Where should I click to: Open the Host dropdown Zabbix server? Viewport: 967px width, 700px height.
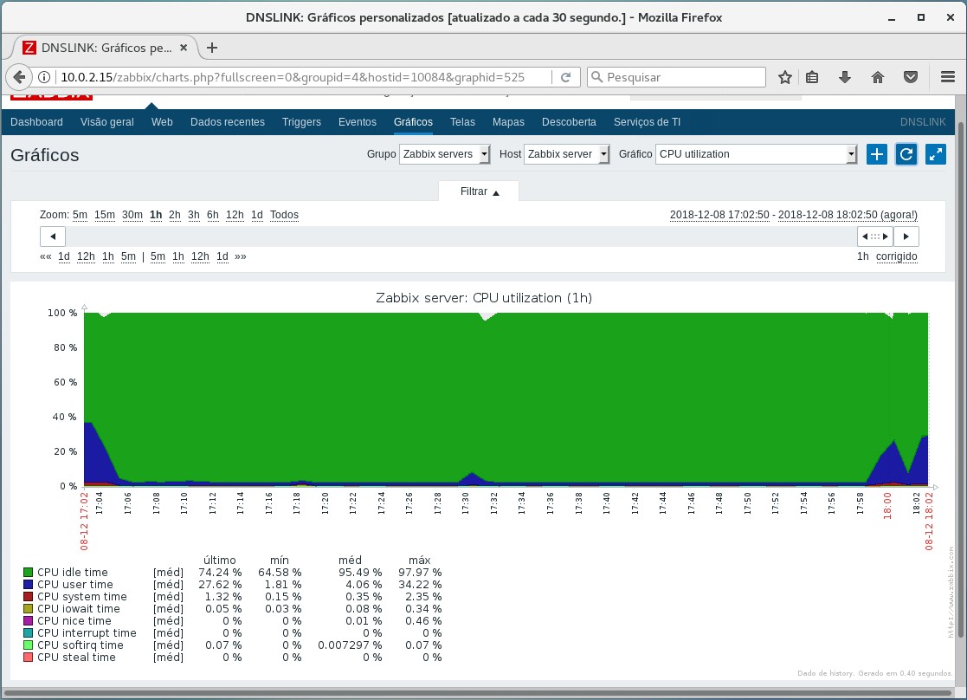(x=567, y=154)
